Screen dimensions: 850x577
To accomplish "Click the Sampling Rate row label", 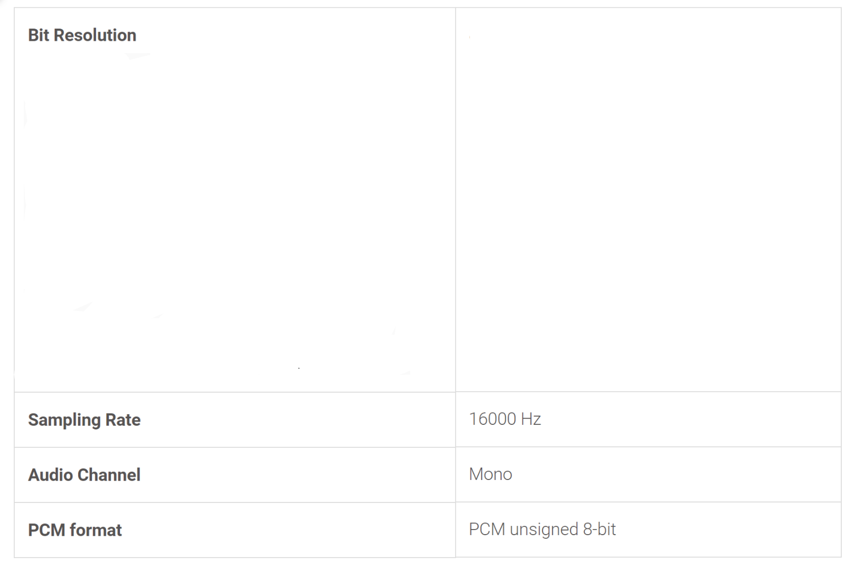I will tap(84, 420).
